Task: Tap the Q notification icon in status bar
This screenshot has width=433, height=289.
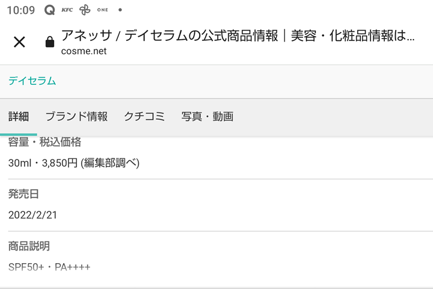Action: coord(50,10)
